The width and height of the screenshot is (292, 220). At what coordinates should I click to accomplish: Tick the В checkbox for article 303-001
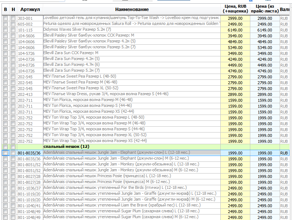tap(5, 18)
